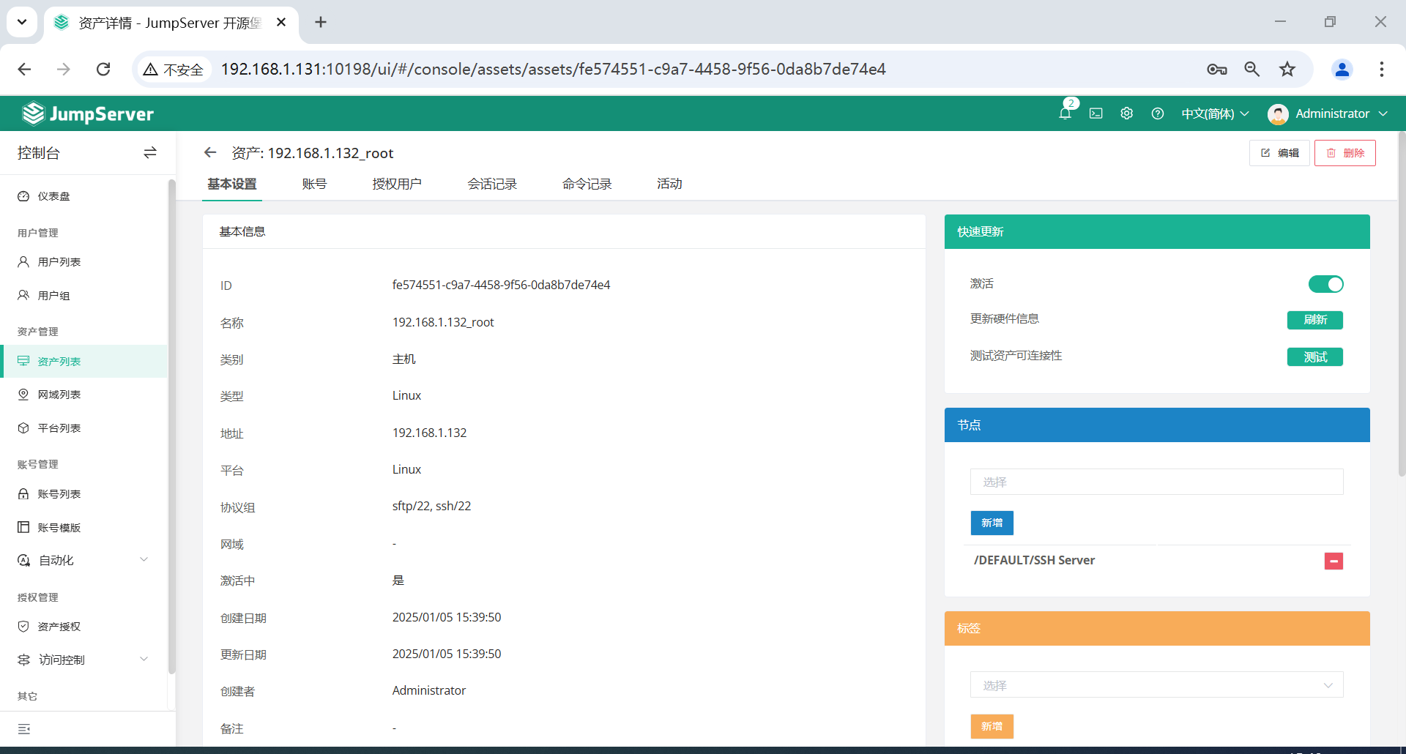Click the JumpServer logo

tap(88, 113)
